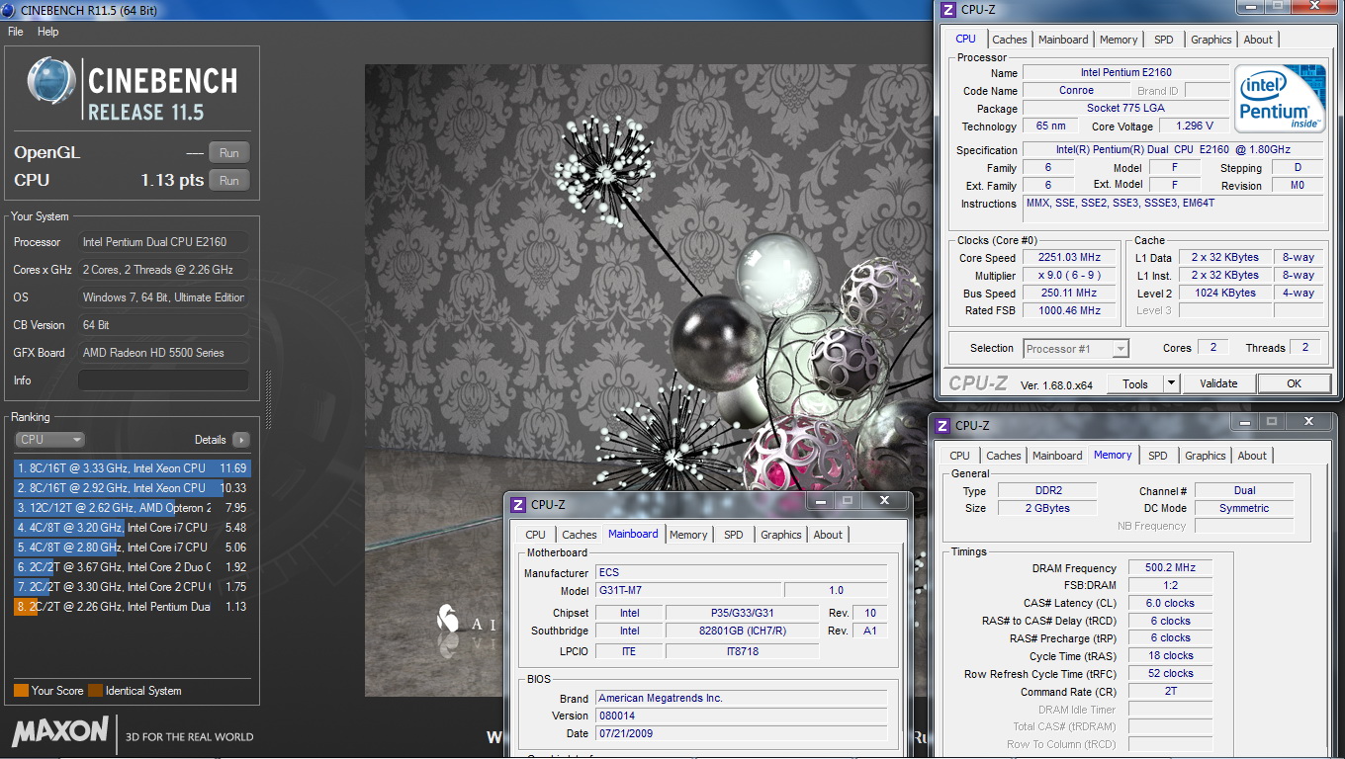Switch to About tab in top CPU-Z window
1345x759 pixels.
pyautogui.click(x=1258, y=40)
